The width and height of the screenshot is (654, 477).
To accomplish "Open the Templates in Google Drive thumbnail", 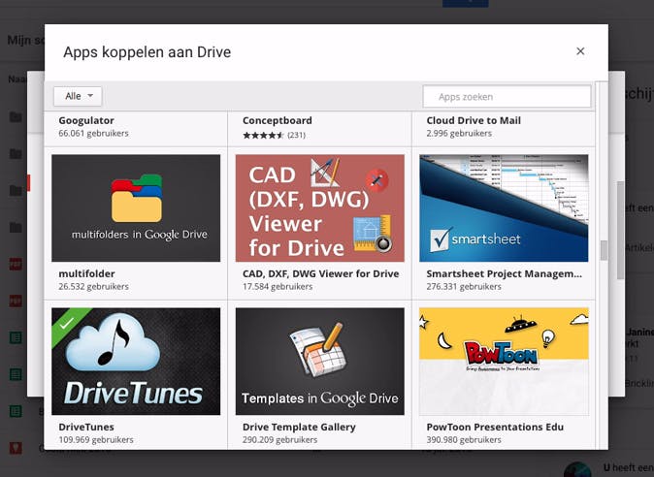I will click(x=320, y=362).
